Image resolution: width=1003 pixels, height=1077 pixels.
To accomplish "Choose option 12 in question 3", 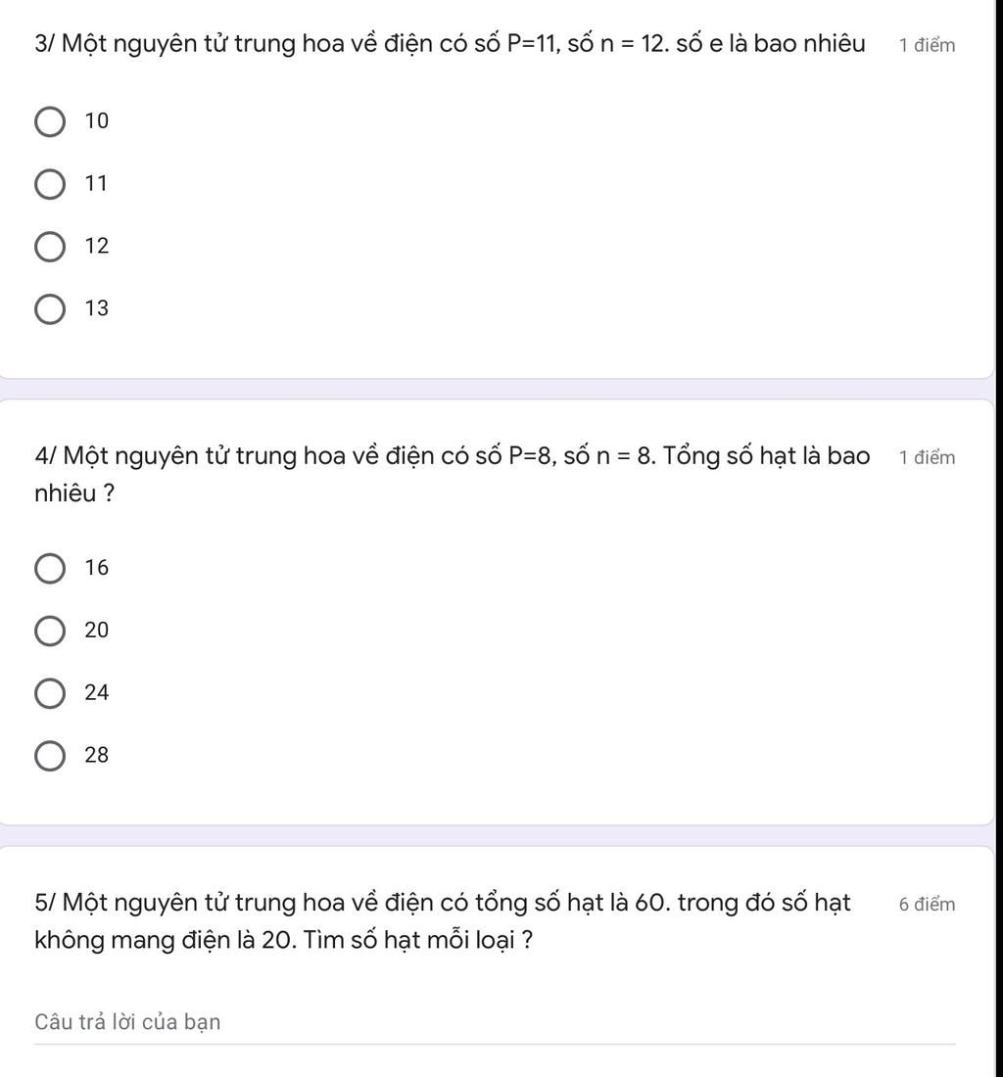I will coord(50,247).
